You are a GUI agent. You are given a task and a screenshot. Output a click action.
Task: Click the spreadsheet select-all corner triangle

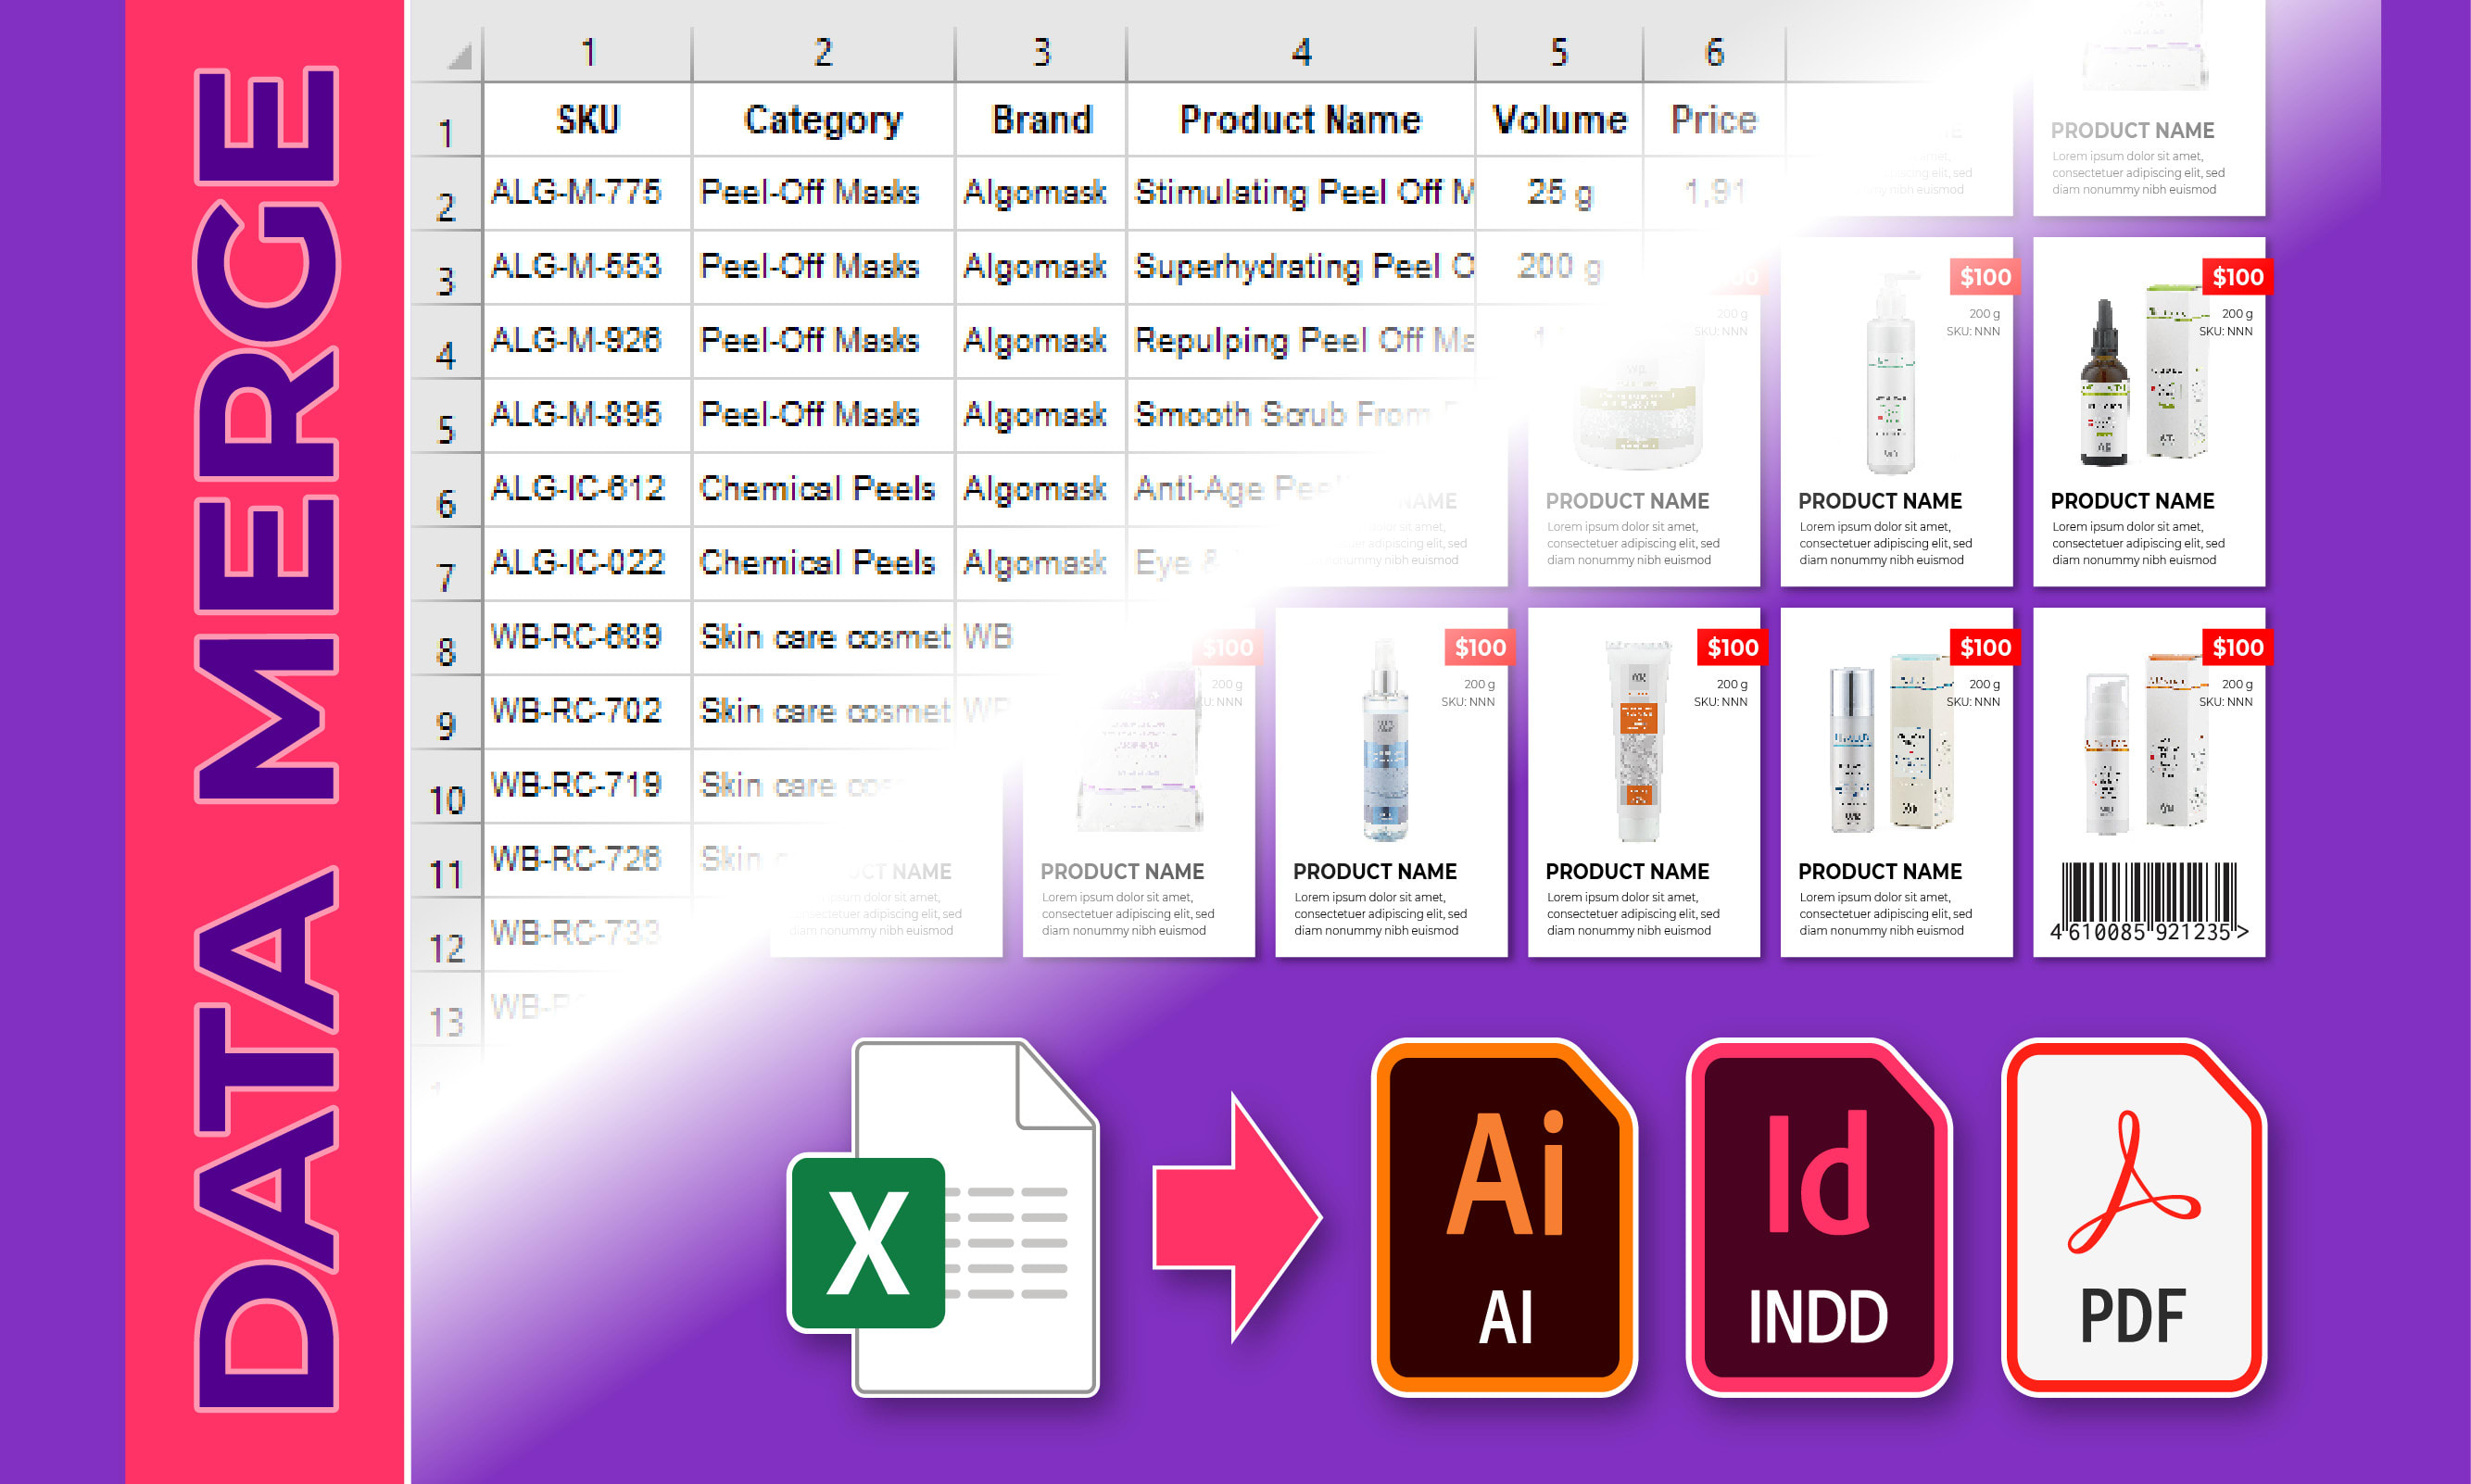458,56
